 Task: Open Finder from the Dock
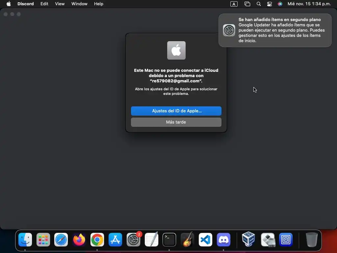[25, 240]
